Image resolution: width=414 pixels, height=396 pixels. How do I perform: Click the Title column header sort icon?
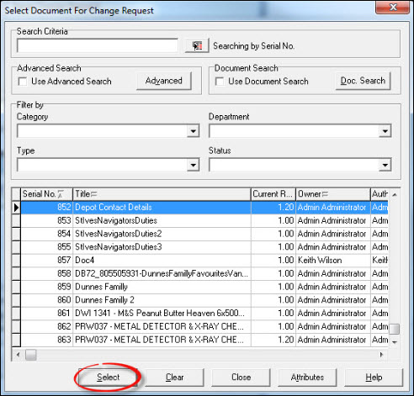click(94, 194)
